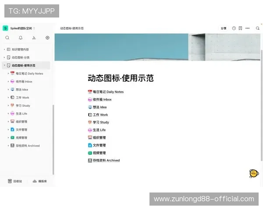Click the yellow smiley assistant icon
Viewport: 263px width, 210px height.
pyautogui.click(x=254, y=174)
